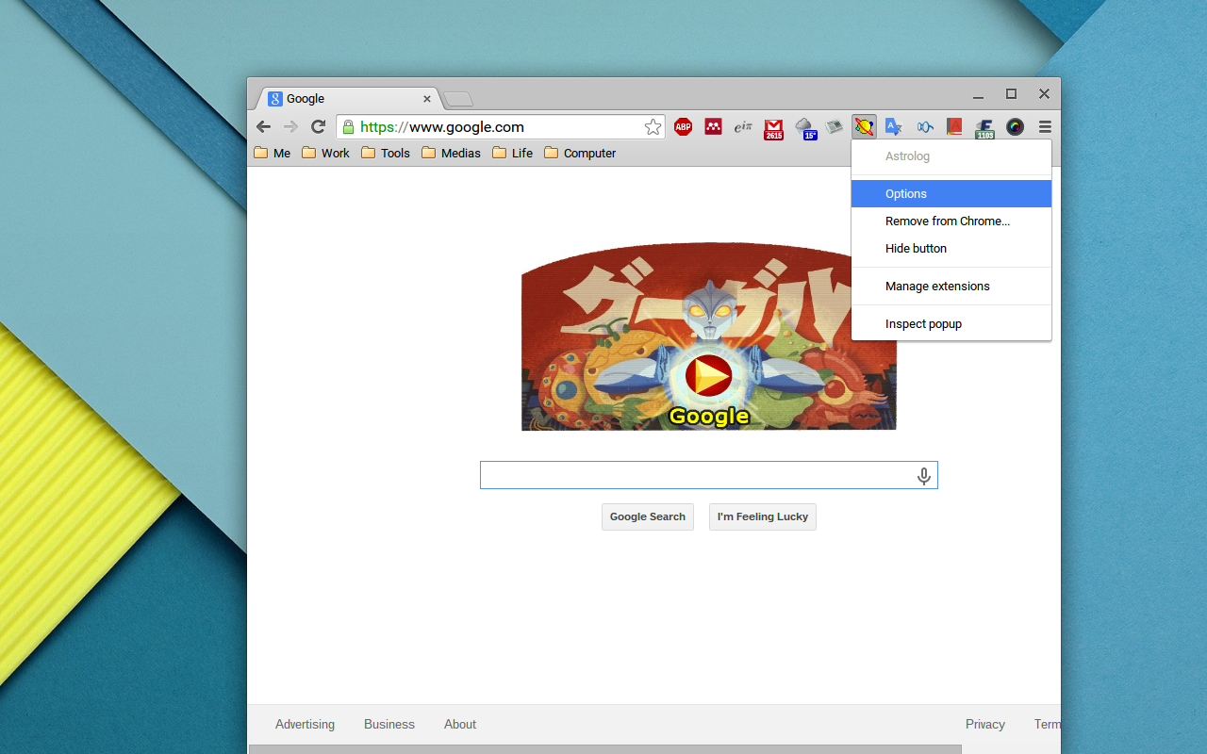1207x754 pixels.
Task: Click the green padlock security icon
Action: (348, 126)
